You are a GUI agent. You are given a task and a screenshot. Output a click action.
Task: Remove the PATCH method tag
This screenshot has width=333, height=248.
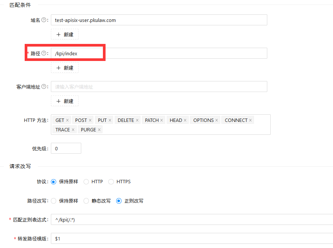click(x=162, y=120)
